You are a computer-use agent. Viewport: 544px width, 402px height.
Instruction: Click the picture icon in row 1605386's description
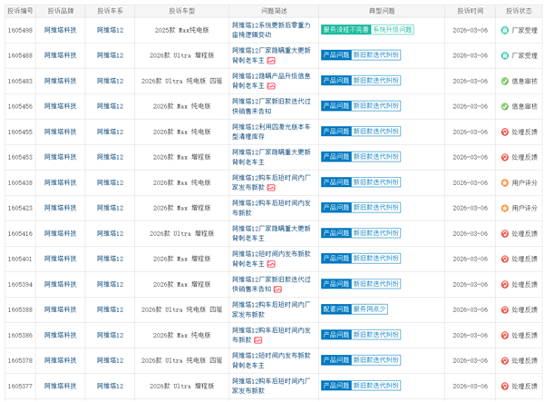(258, 340)
